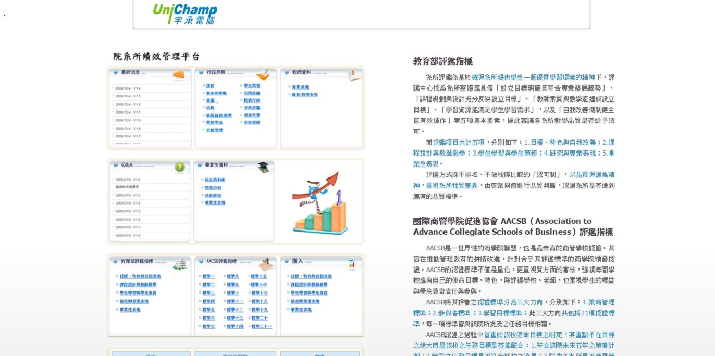Click the 院系所績效管理平台 title

156,56
